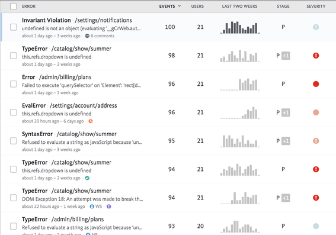Click the WS assignee avatar icon

[92, 207]
